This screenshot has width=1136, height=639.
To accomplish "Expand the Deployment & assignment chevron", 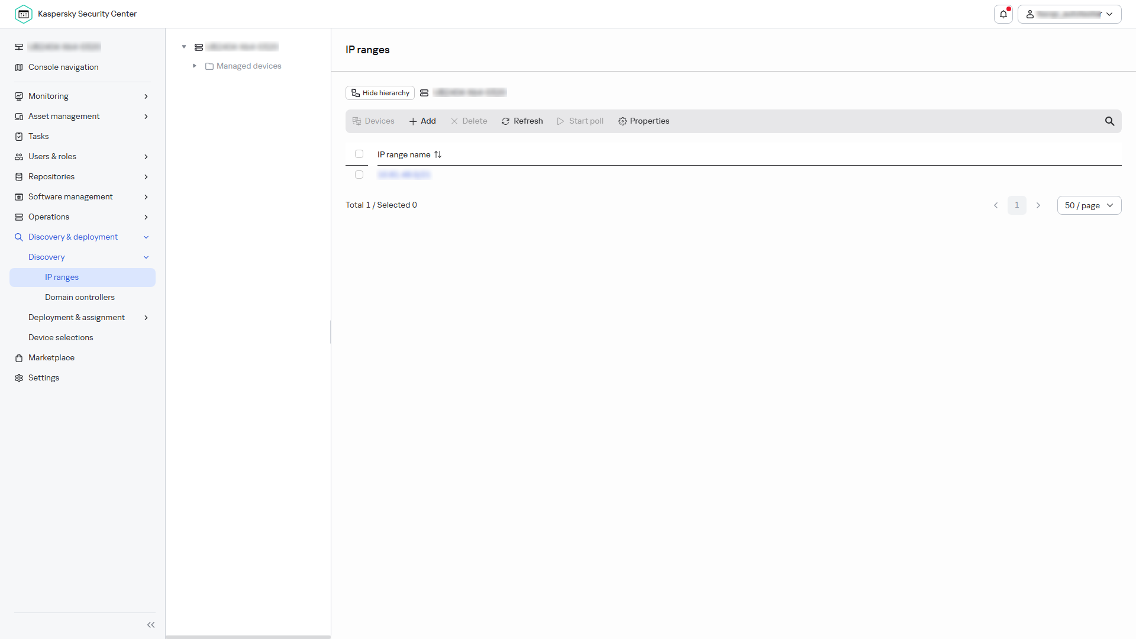I will click(146, 318).
